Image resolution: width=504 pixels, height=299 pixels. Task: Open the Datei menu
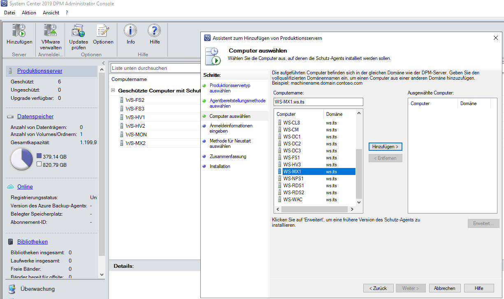coord(9,13)
